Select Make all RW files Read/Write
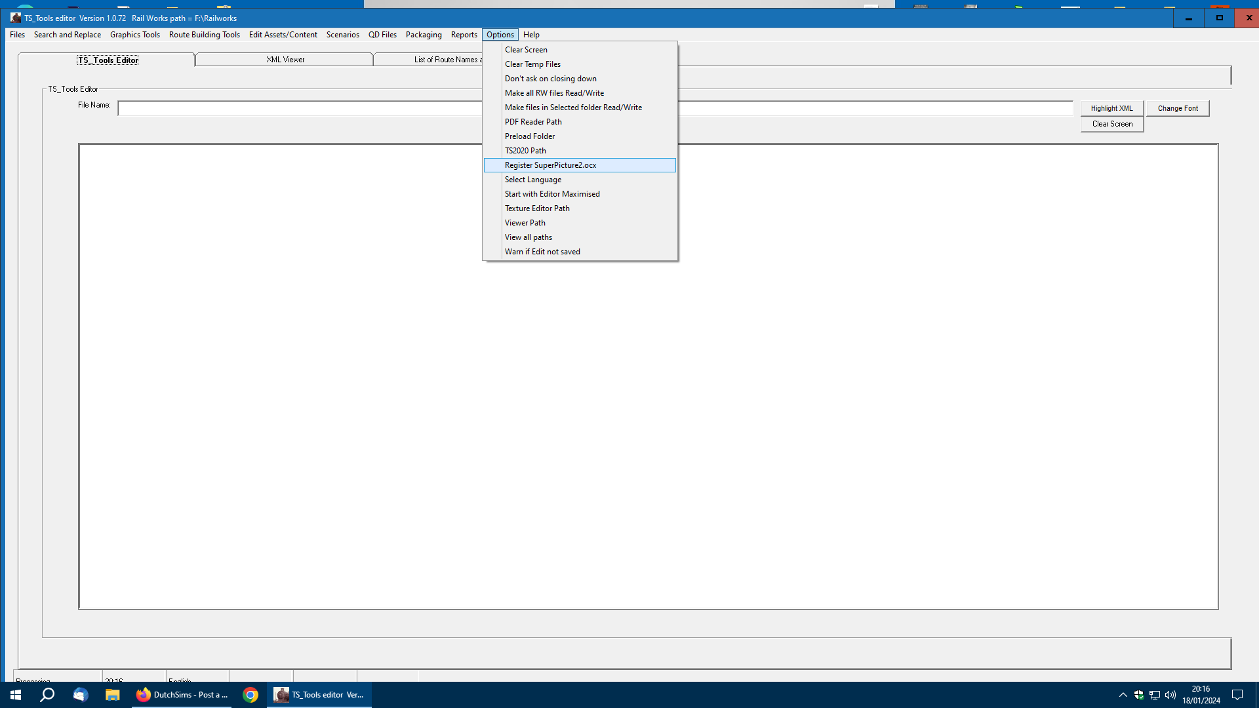Image resolution: width=1259 pixels, height=708 pixels. point(580,93)
